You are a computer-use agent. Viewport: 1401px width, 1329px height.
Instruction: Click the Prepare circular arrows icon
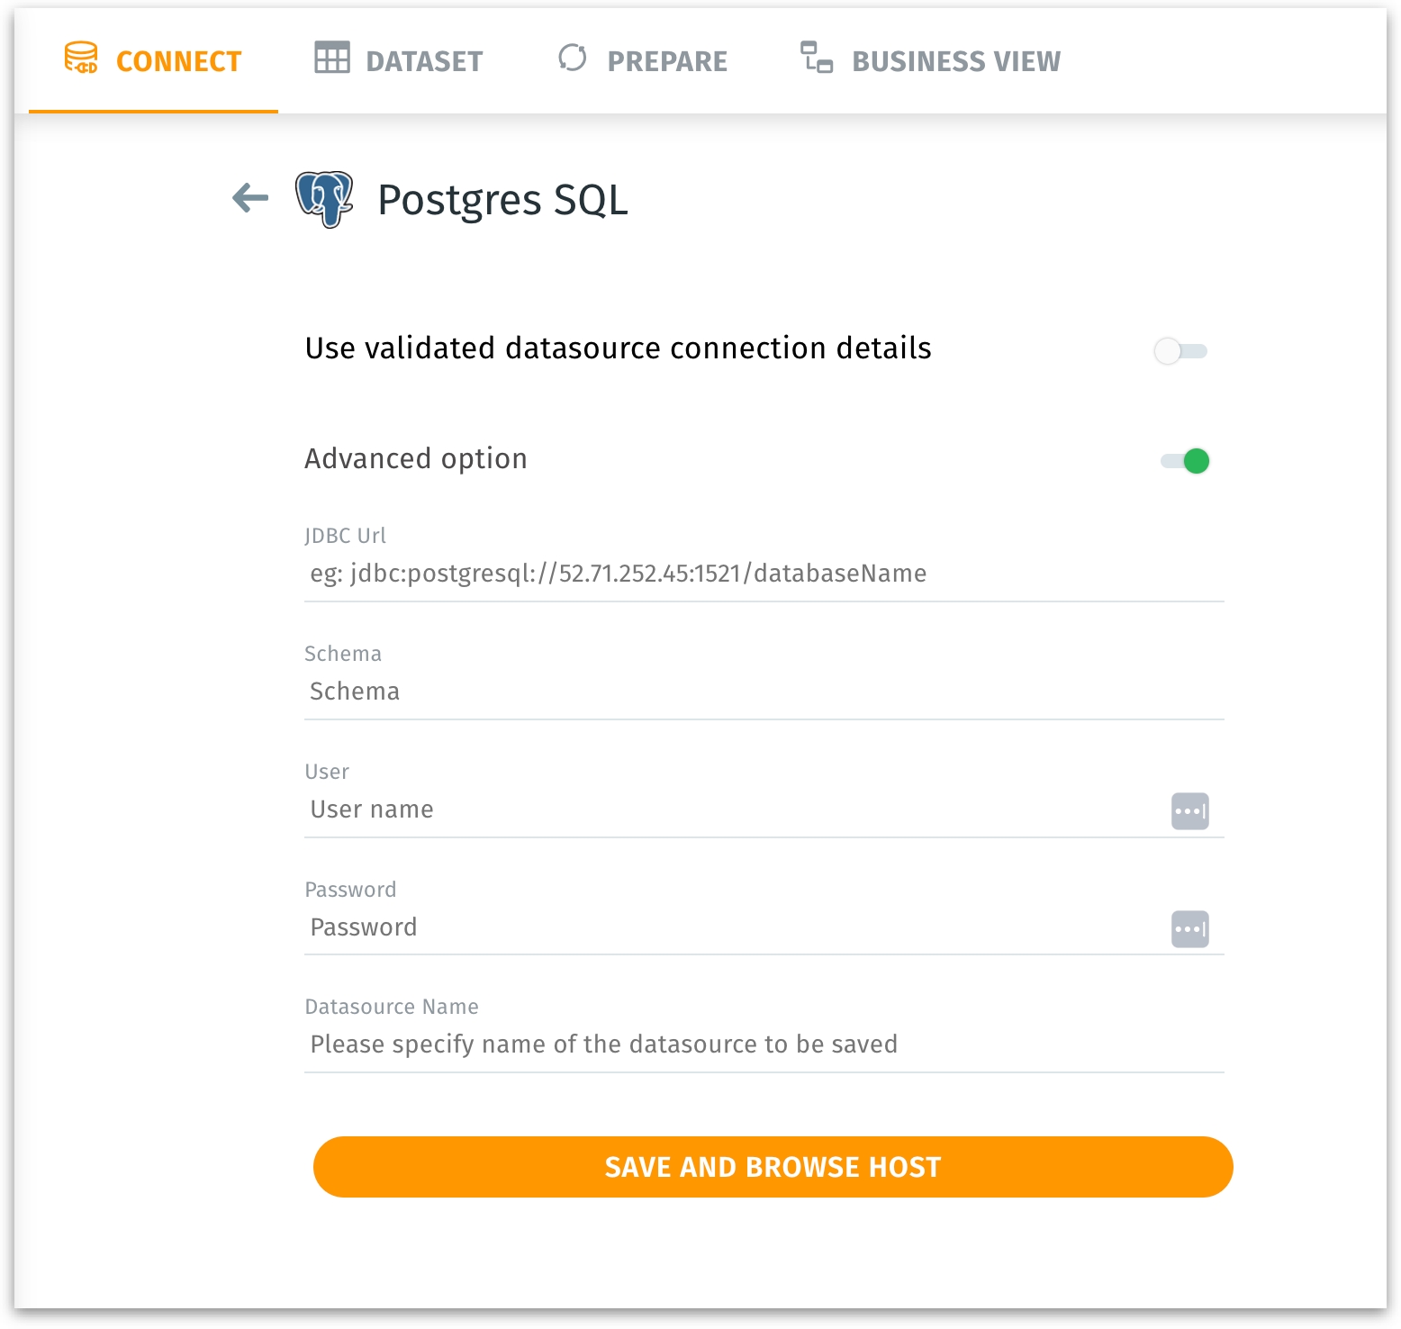coord(572,59)
